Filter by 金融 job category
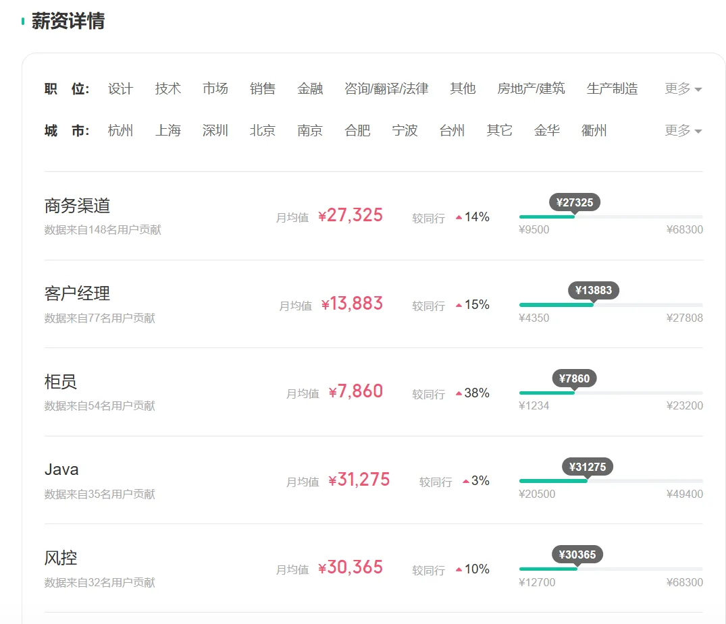This screenshot has height=624, width=726. tap(310, 88)
